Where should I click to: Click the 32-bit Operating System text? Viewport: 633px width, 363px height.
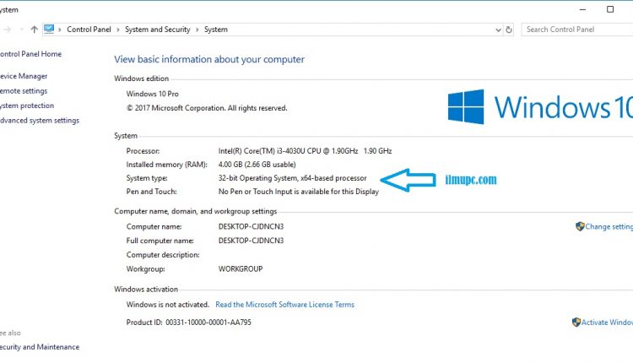(292, 177)
